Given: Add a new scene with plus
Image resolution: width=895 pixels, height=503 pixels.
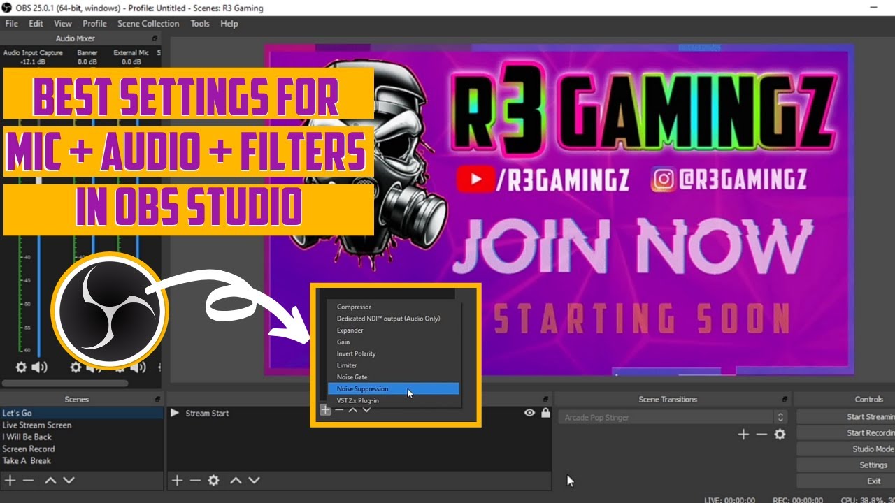Looking at the screenshot, I should coord(10,480).
